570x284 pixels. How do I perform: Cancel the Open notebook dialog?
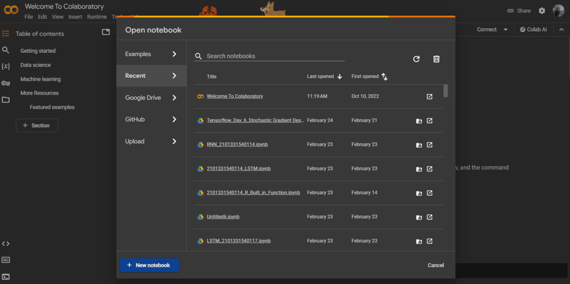(435, 265)
